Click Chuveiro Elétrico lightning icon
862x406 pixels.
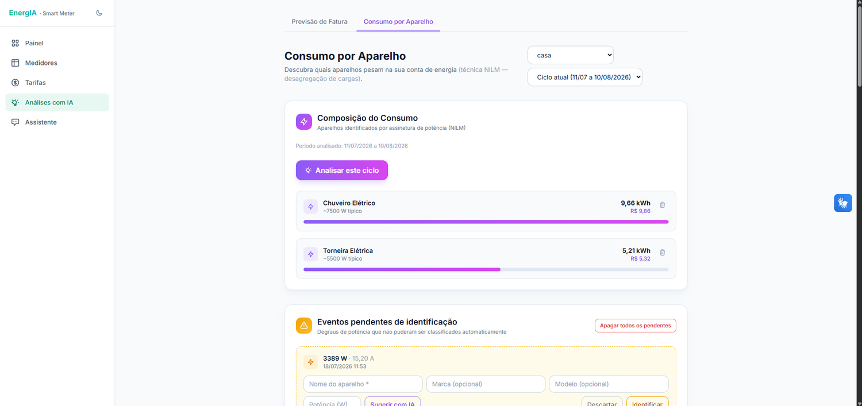(x=310, y=207)
